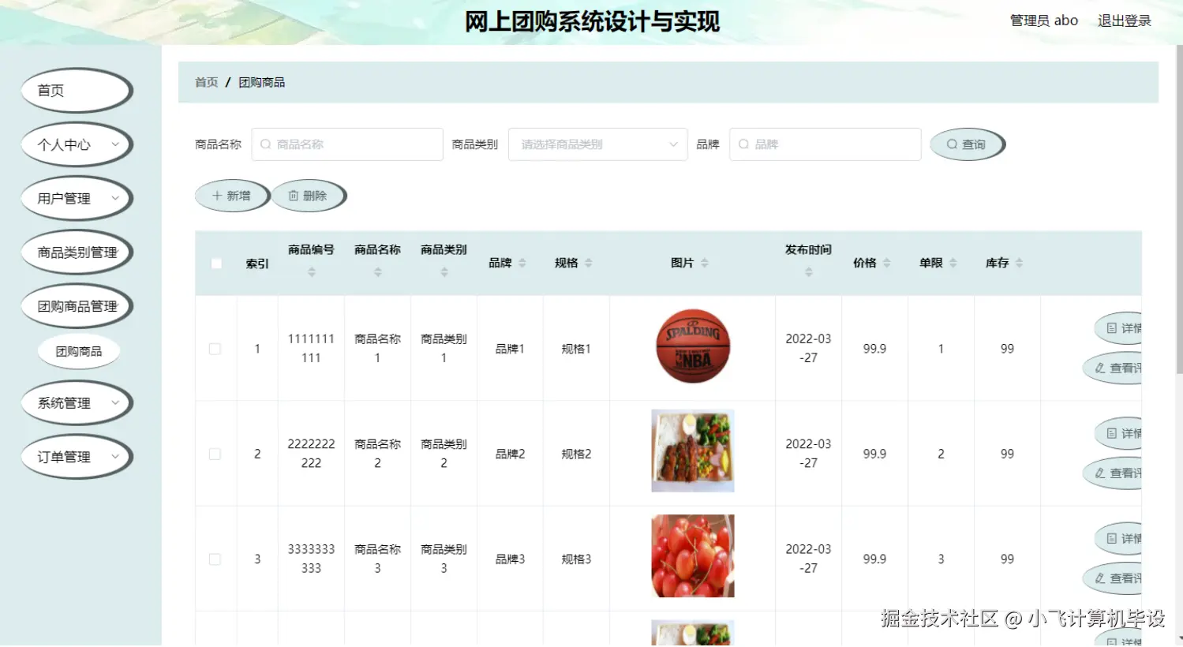Open 详情 for the 品牌2 row
Image resolution: width=1183 pixels, height=647 pixels.
tap(1119, 433)
